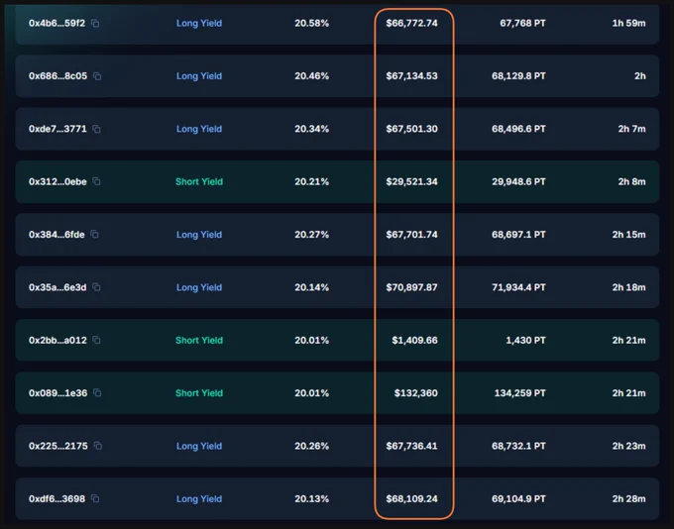This screenshot has width=674, height=529.
Task: Click Long Yield in the 0xdf6...3698 row
Action: tap(199, 499)
